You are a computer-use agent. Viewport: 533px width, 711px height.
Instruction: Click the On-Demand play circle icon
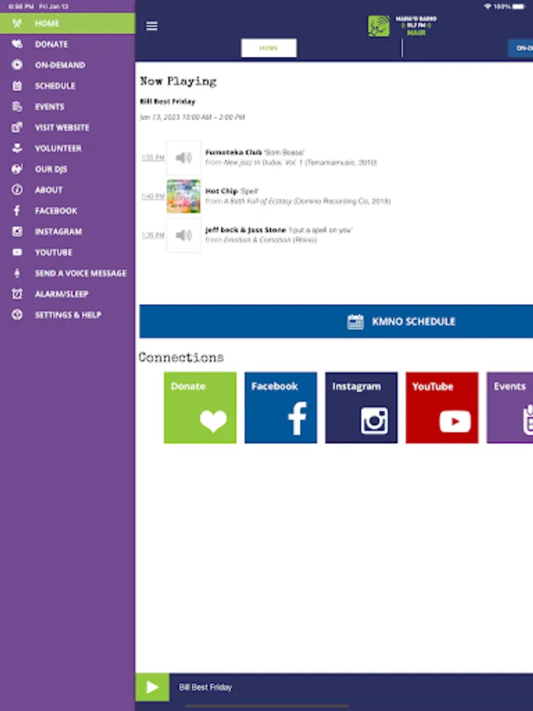[17, 65]
